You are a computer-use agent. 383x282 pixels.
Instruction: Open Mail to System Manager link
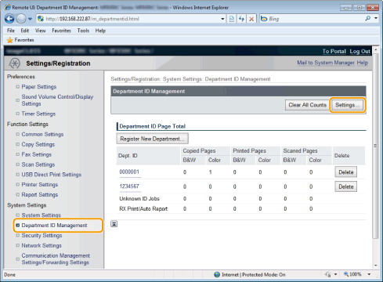point(326,63)
